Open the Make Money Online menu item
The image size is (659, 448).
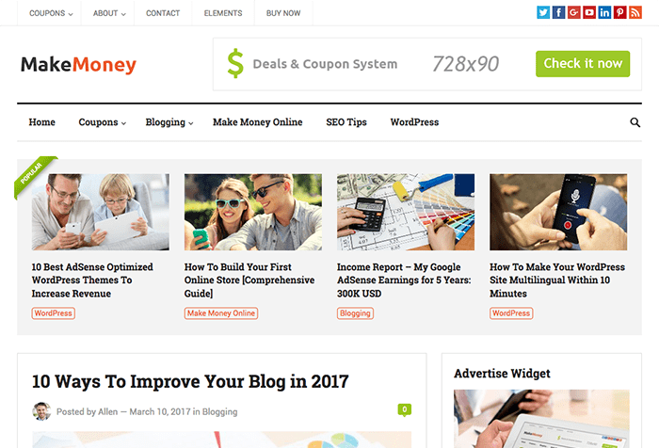[258, 122]
